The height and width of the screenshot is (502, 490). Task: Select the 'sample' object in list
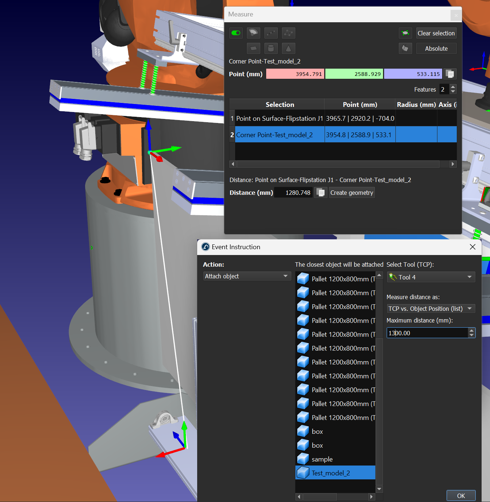[322, 459]
